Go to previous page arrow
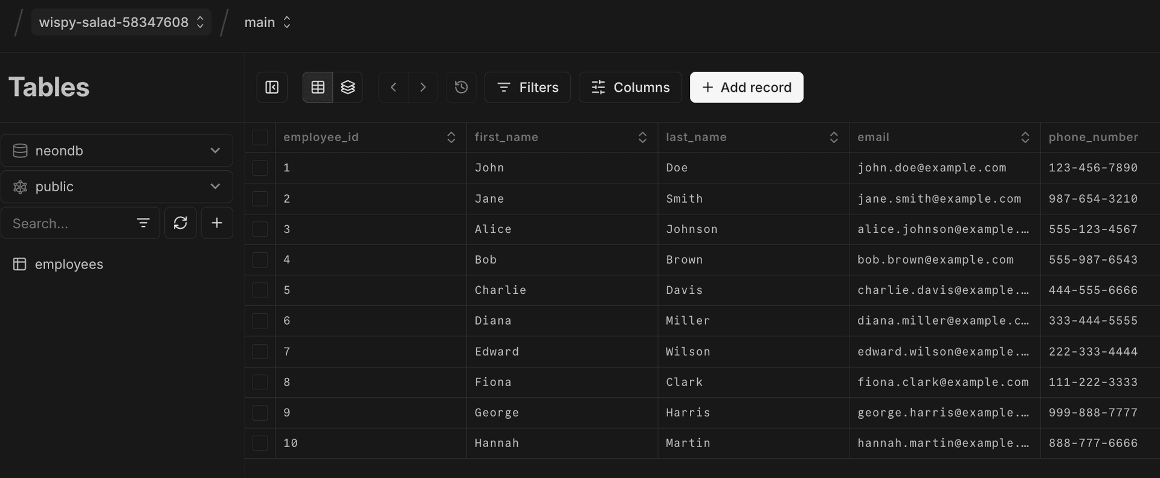The width and height of the screenshot is (1160, 478). point(393,88)
